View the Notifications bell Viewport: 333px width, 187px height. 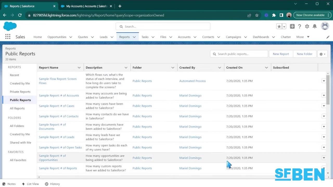(x=315, y=26)
